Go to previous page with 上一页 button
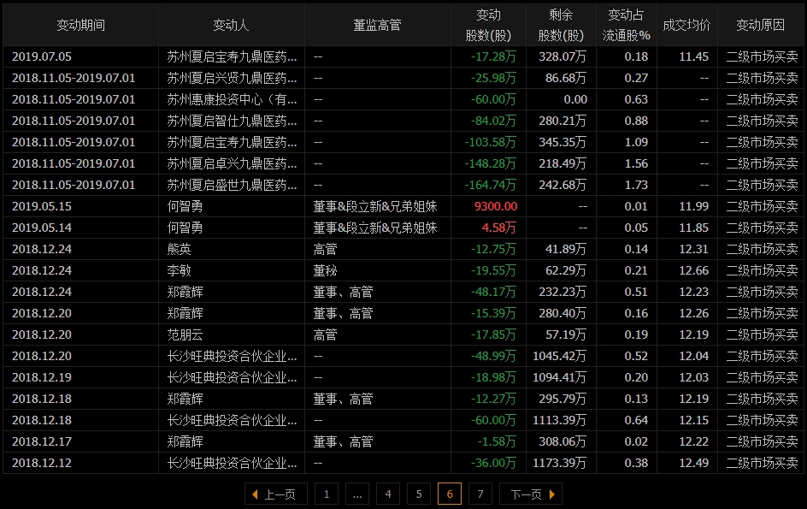807x509 pixels. click(x=276, y=494)
